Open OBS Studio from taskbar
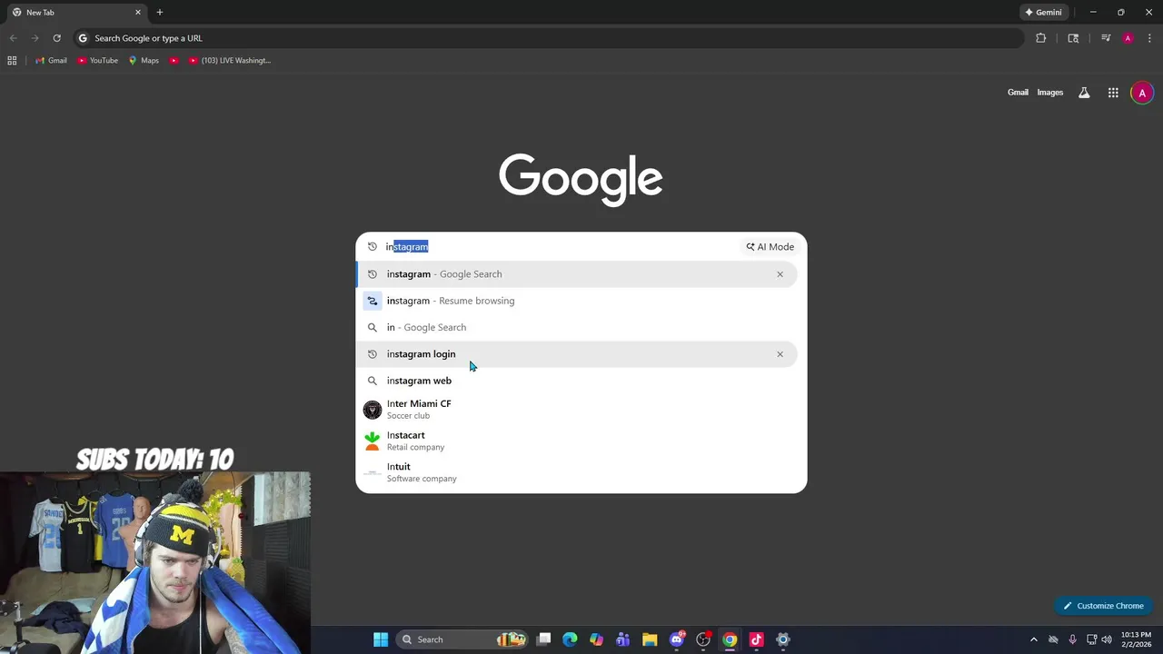The width and height of the screenshot is (1163, 654). 703,639
